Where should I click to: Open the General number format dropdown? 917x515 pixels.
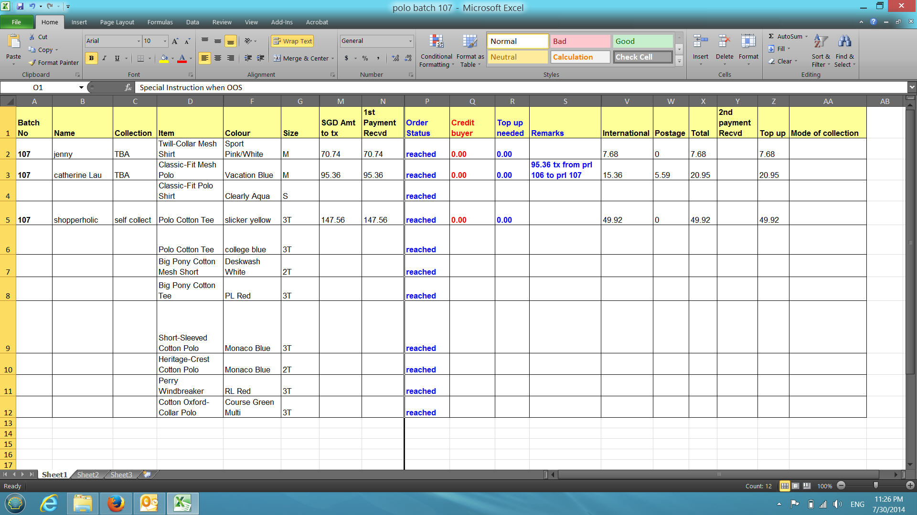pyautogui.click(x=410, y=41)
